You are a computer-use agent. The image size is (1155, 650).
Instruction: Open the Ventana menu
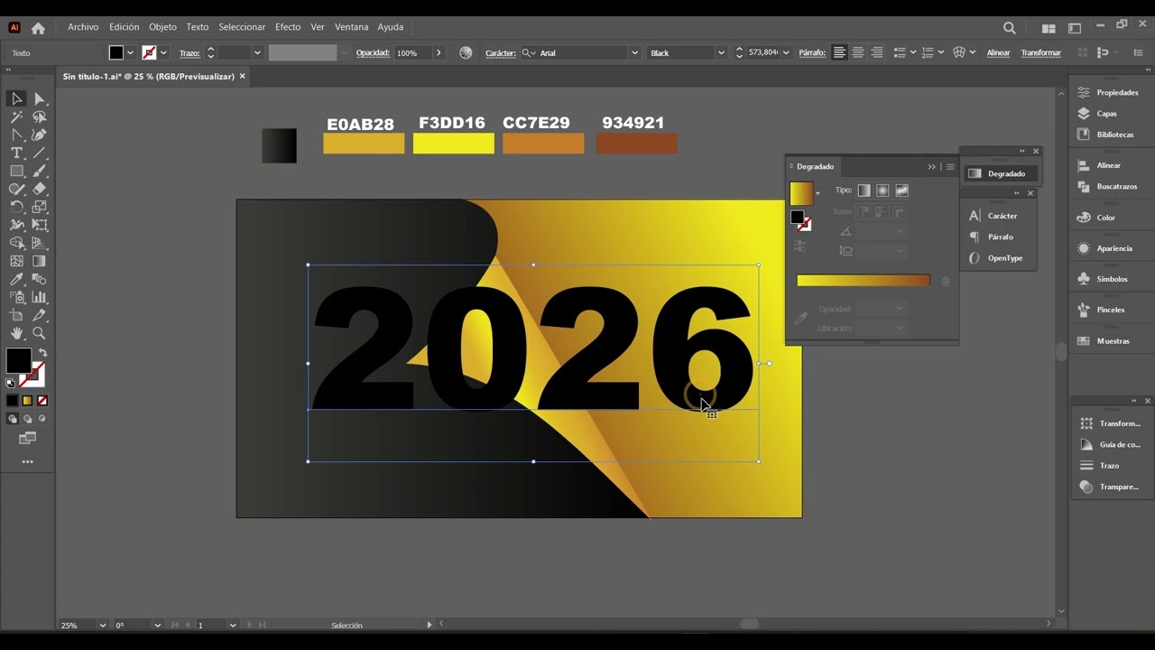click(351, 27)
